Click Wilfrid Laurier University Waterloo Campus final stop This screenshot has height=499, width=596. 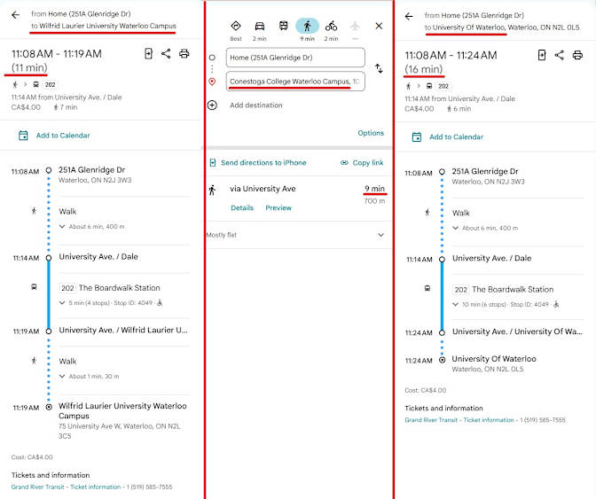point(122,410)
